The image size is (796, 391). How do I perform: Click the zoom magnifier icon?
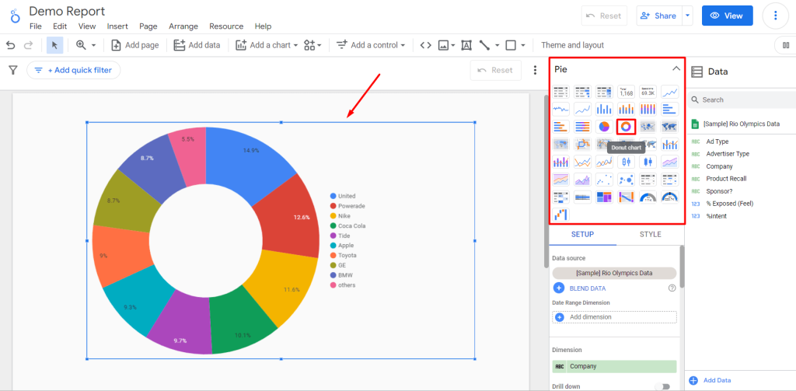[x=81, y=45]
